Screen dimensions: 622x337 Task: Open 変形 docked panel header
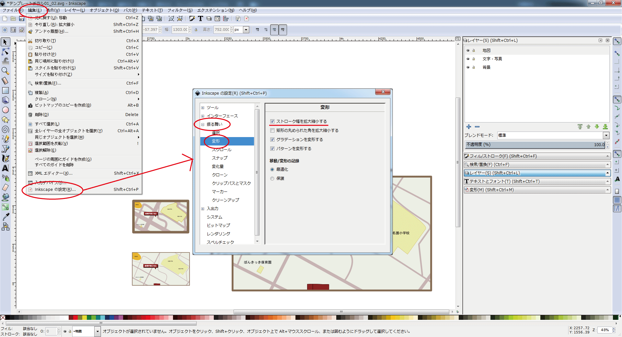coord(537,190)
